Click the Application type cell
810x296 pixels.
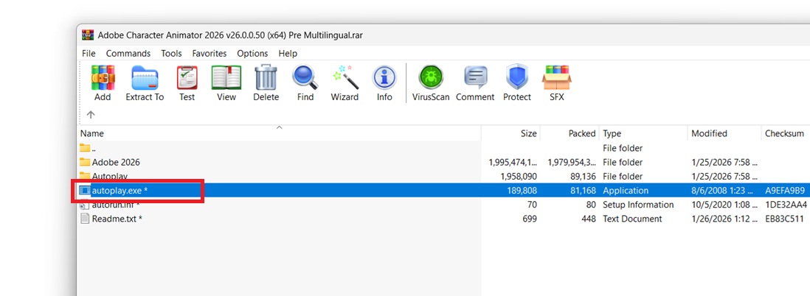click(x=626, y=190)
